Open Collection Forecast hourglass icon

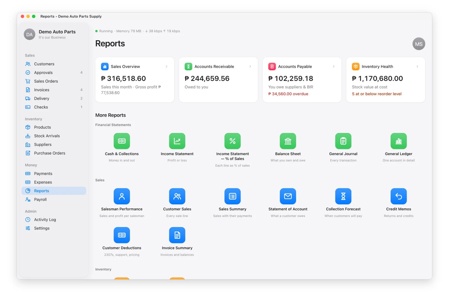pos(343,196)
